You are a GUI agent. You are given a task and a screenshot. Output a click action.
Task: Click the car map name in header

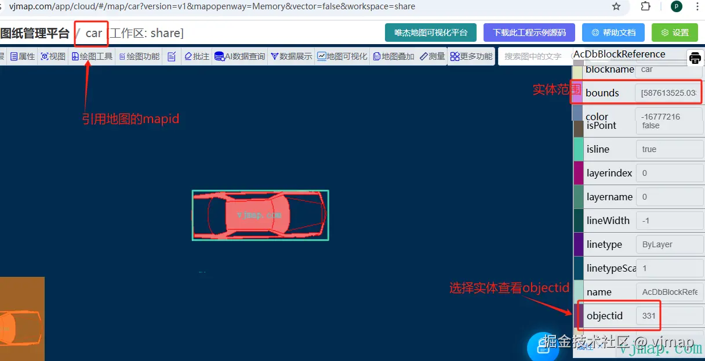(93, 33)
